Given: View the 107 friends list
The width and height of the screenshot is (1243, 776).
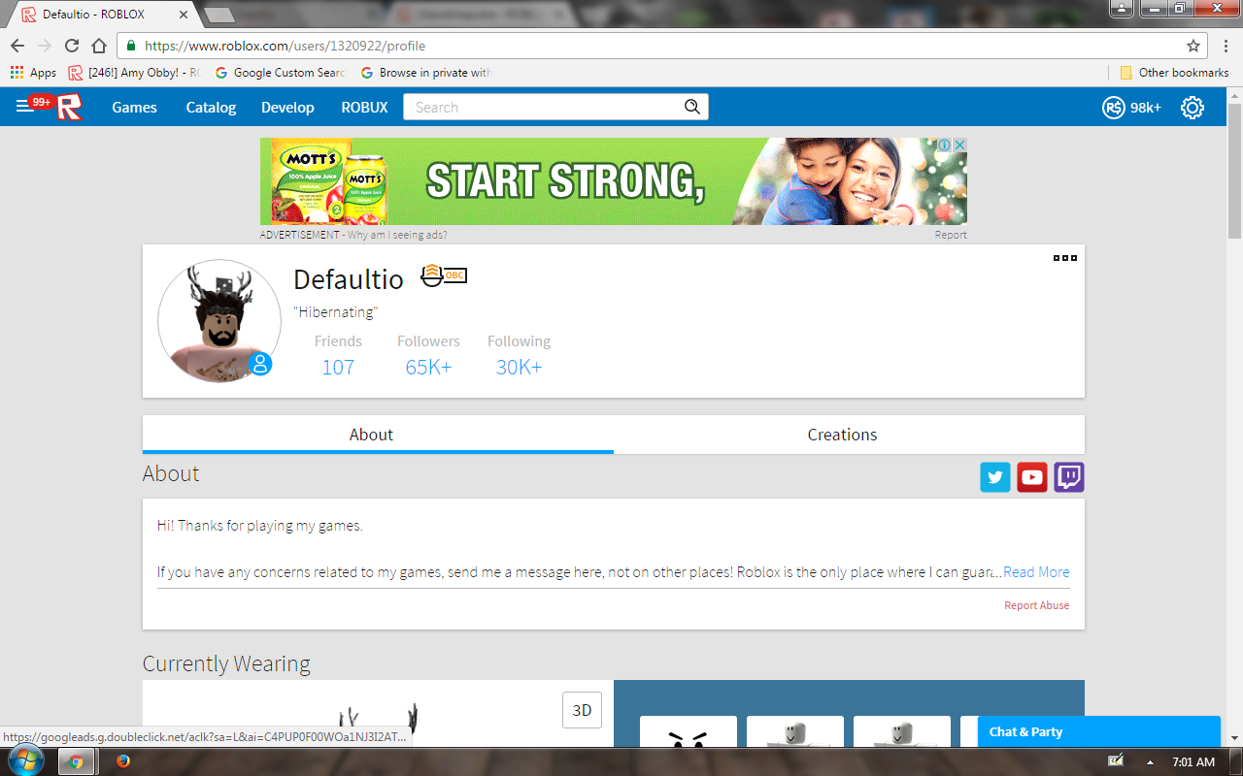Looking at the screenshot, I should pos(338,367).
